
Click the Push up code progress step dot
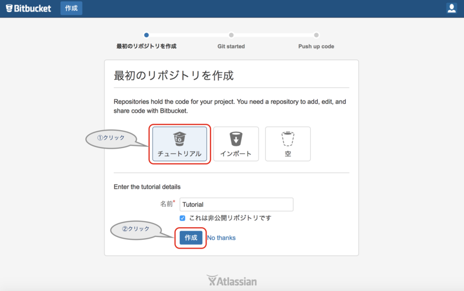(316, 35)
